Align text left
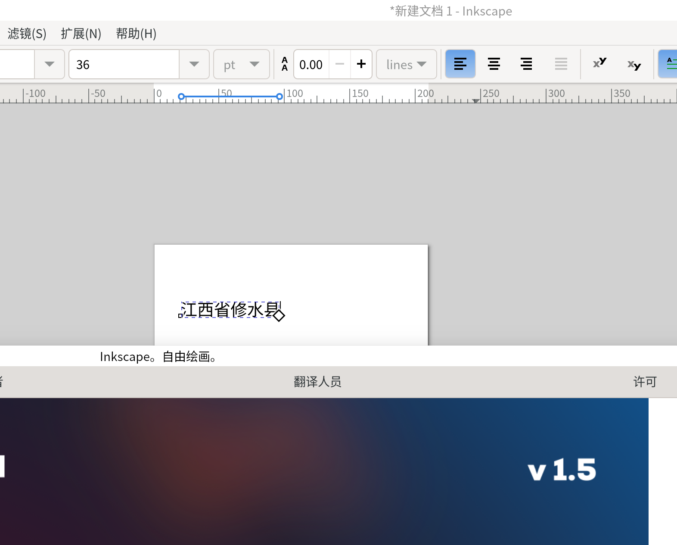The image size is (677, 545). 460,64
